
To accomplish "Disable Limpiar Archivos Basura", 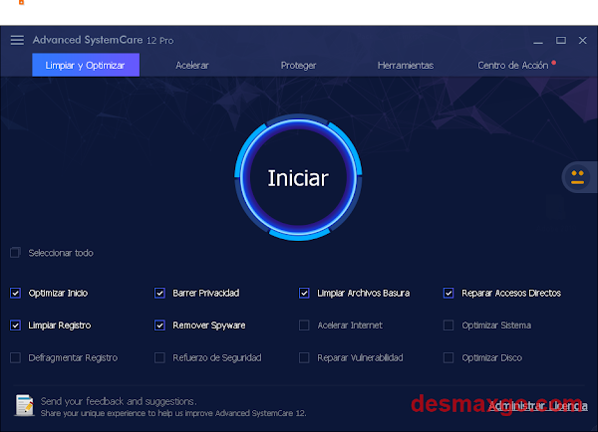I will point(304,293).
